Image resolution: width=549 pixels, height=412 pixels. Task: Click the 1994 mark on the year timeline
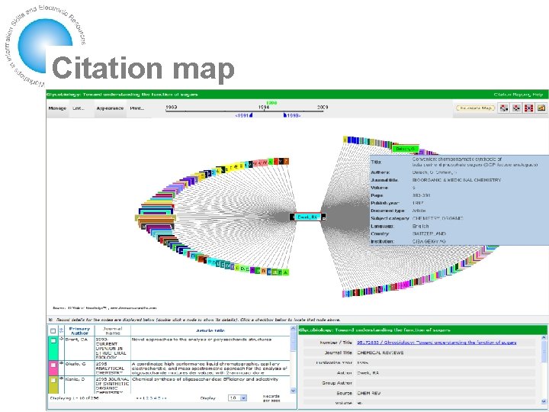[264, 108]
